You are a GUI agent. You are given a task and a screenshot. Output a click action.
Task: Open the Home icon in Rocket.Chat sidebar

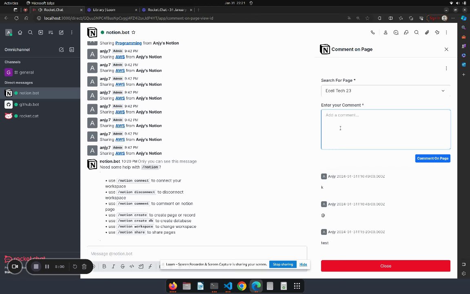pyautogui.click(x=20, y=32)
